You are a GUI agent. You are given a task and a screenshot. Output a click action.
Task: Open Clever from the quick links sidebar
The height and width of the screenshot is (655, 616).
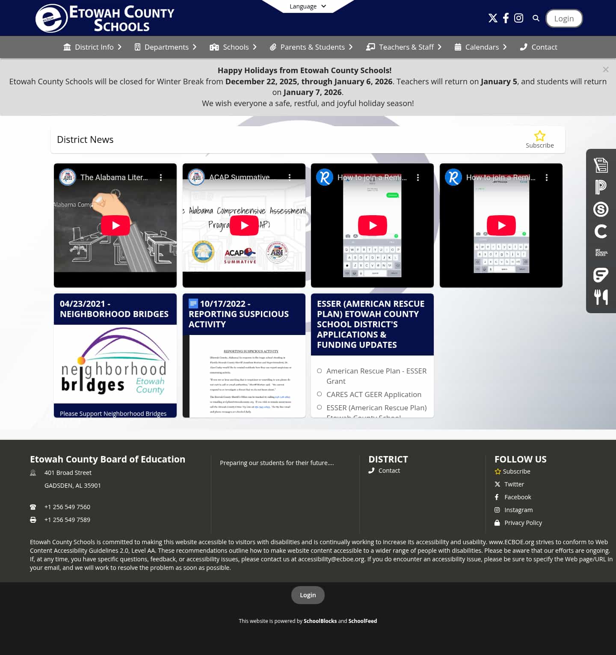(601, 231)
